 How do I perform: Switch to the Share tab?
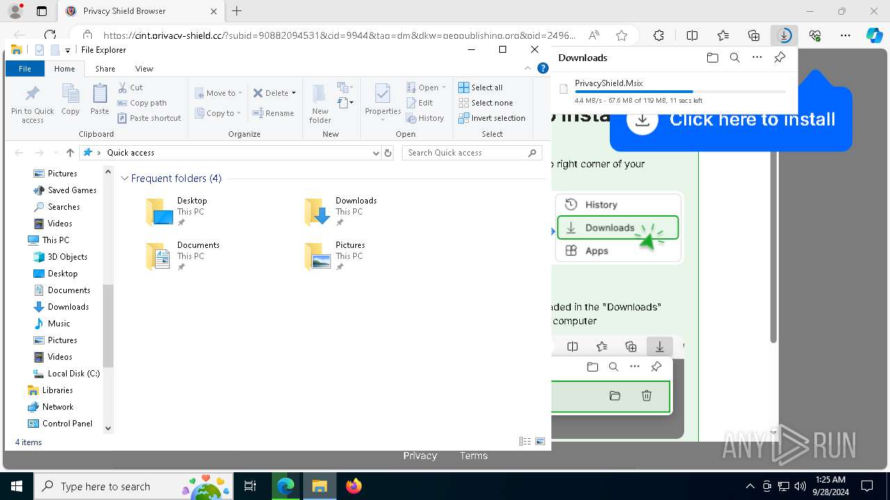click(105, 69)
